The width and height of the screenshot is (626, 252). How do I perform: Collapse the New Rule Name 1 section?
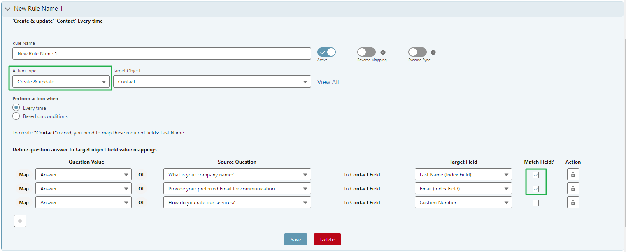click(x=7, y=8)
